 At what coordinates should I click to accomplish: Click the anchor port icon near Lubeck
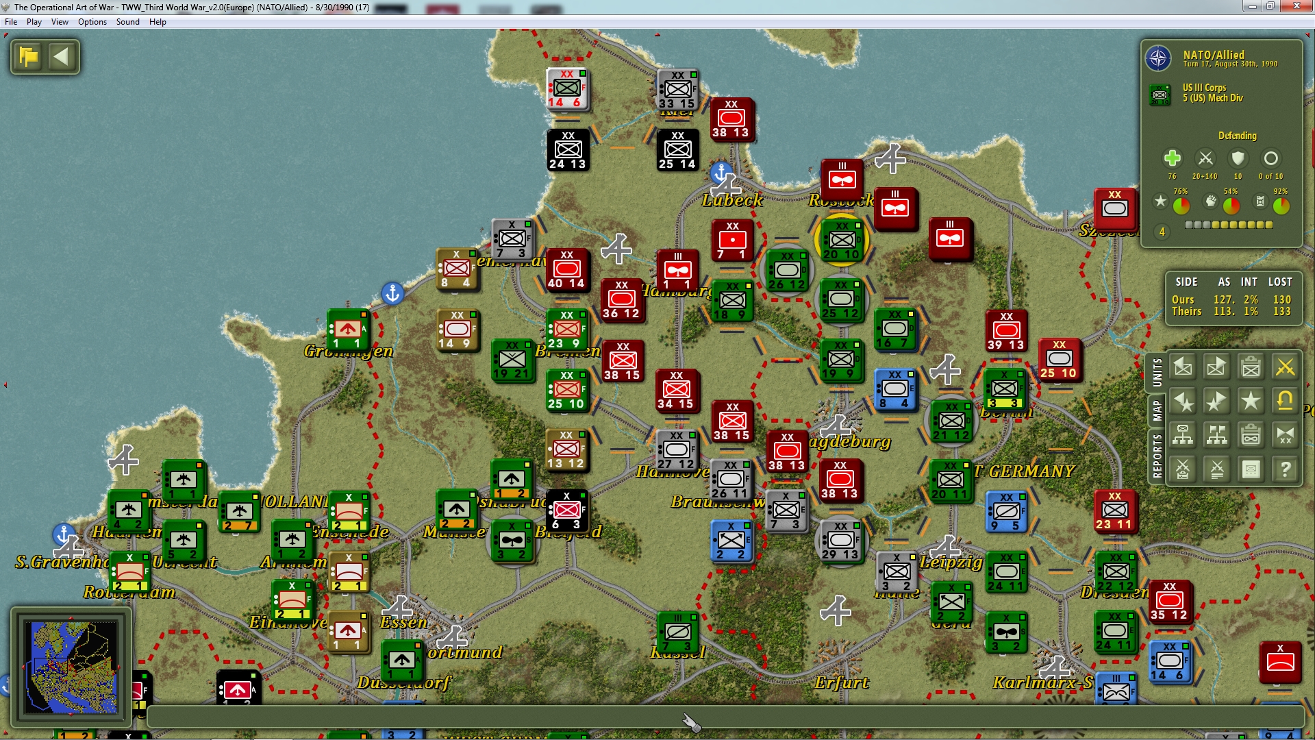pyautogui.click(x=721, y=172)
